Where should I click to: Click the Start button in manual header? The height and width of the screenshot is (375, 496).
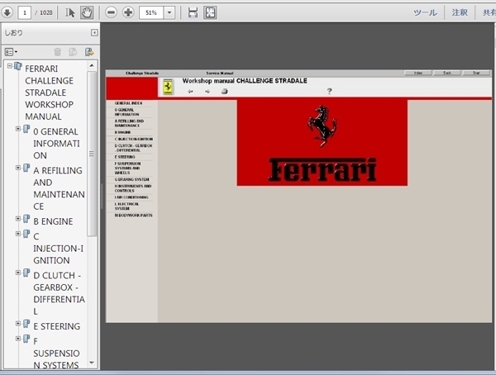click(x=476, y=73)
